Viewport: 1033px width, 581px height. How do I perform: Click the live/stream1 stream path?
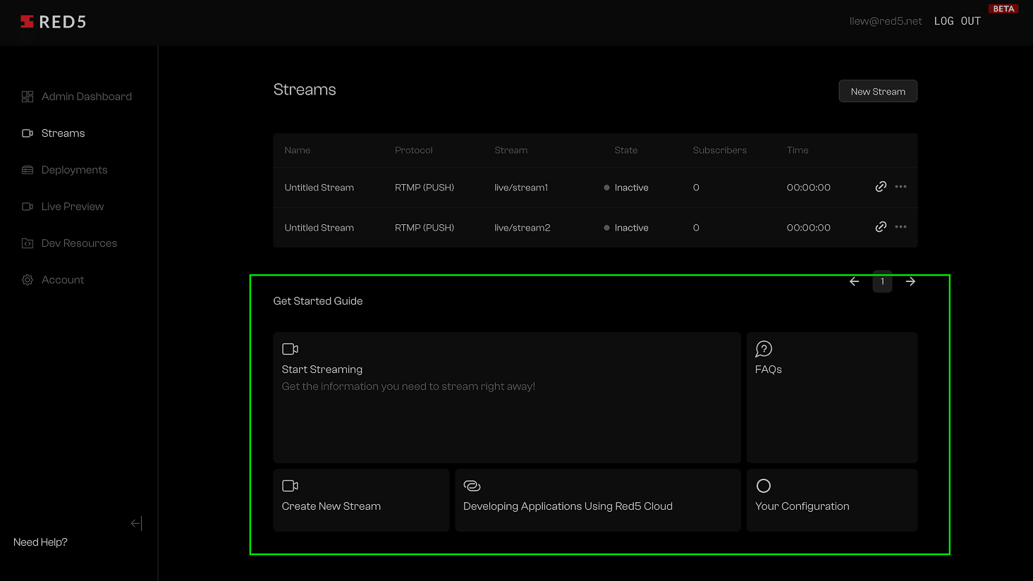[521, 188]
